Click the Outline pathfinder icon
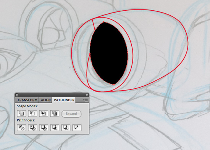This screenshot has height=150, width=210. pyautogui.click(x=66, y=128)
